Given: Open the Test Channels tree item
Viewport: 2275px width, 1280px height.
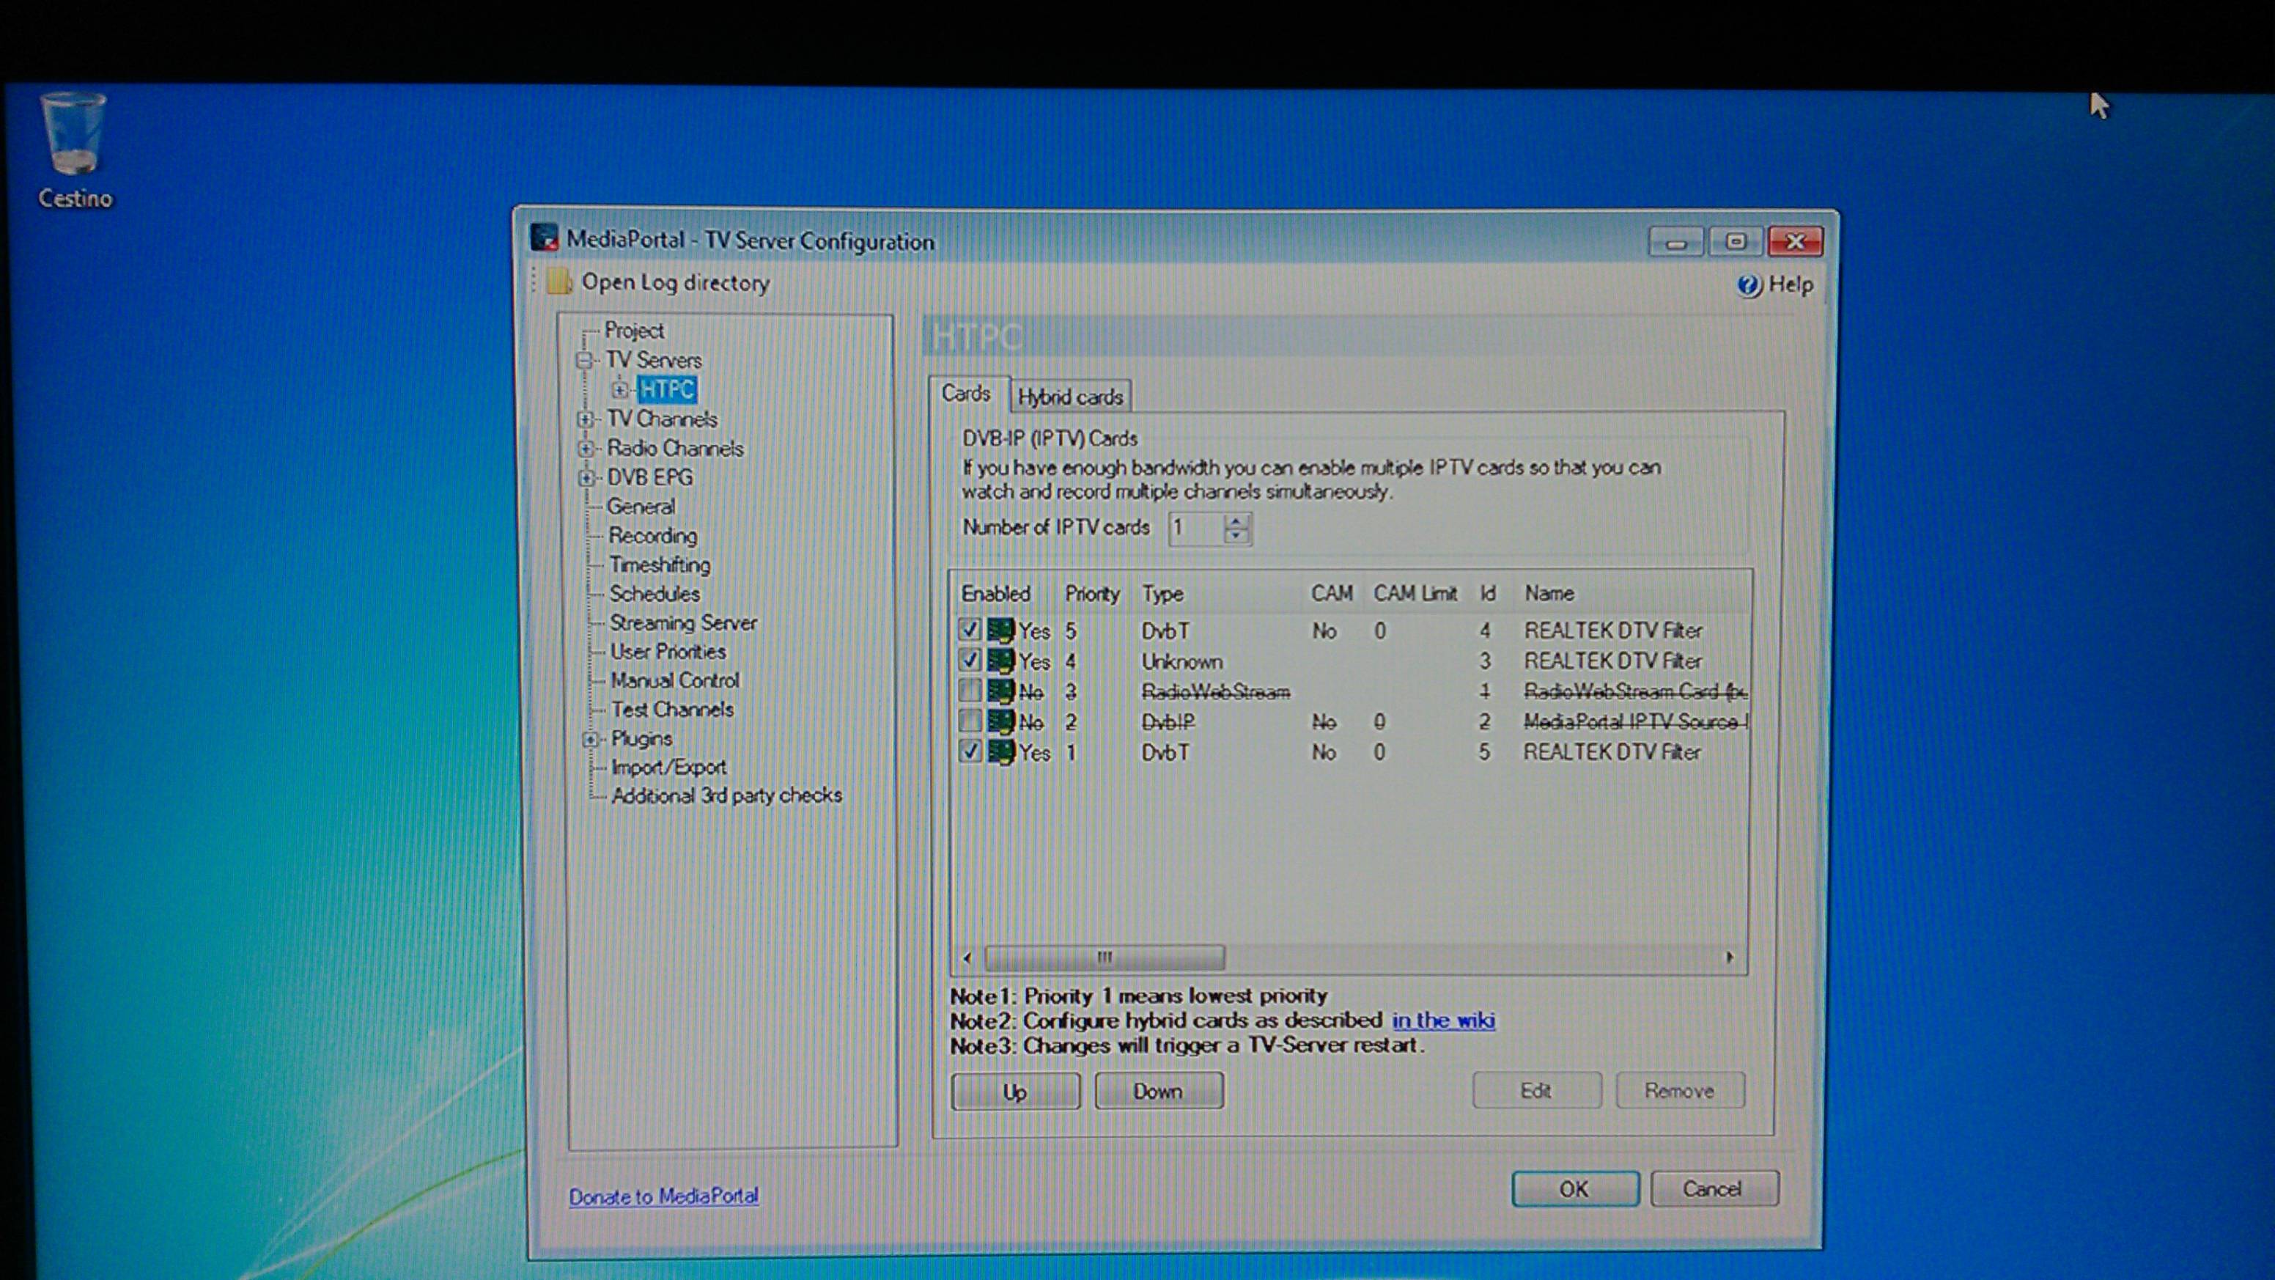Looking at the screenshot, I should [x=672, y=710].
